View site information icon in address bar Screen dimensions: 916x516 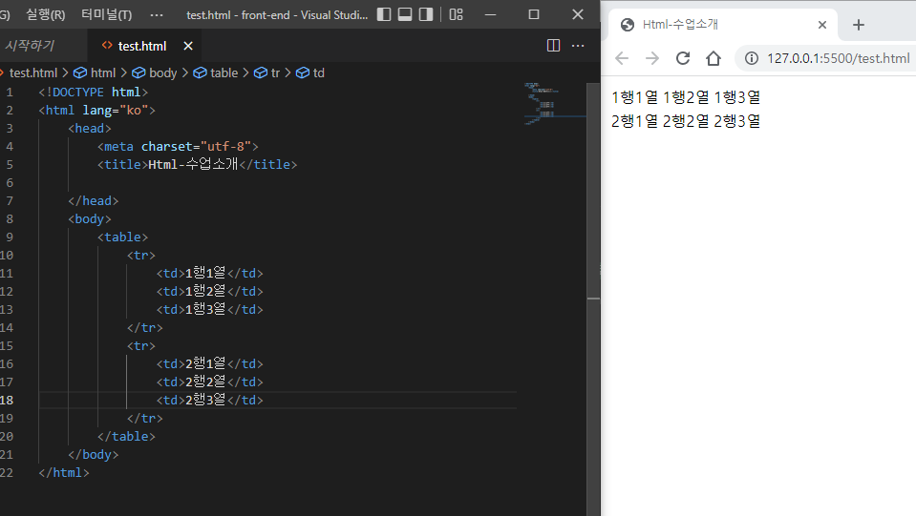(752, 58)
